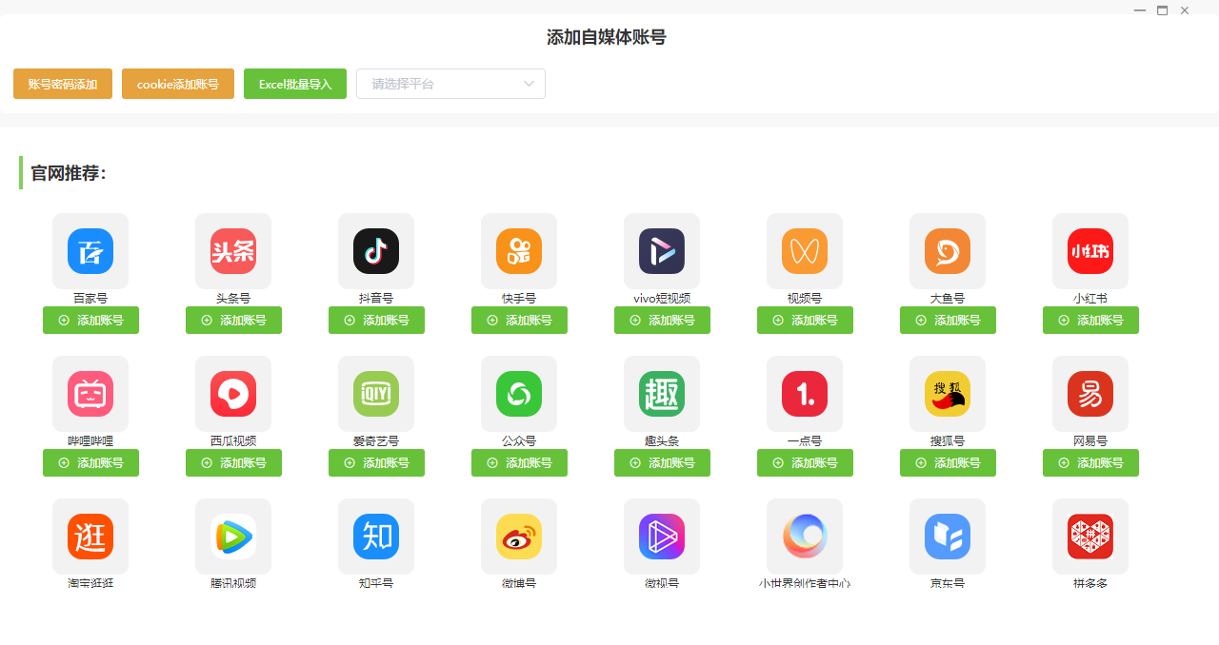Choose the 大鱼号 platform icon
This screenshot has height=645, width=1219.
pyautogui.click(x=948, y=251)
